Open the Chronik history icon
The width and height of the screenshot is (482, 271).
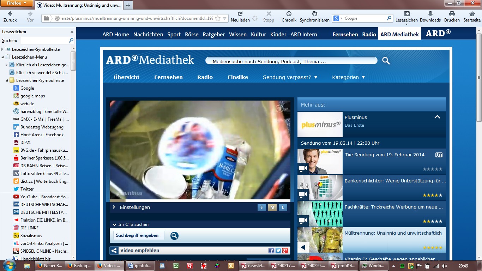tap(289, 14)
